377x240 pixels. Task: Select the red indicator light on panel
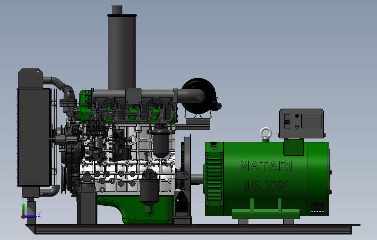[297, 116]
